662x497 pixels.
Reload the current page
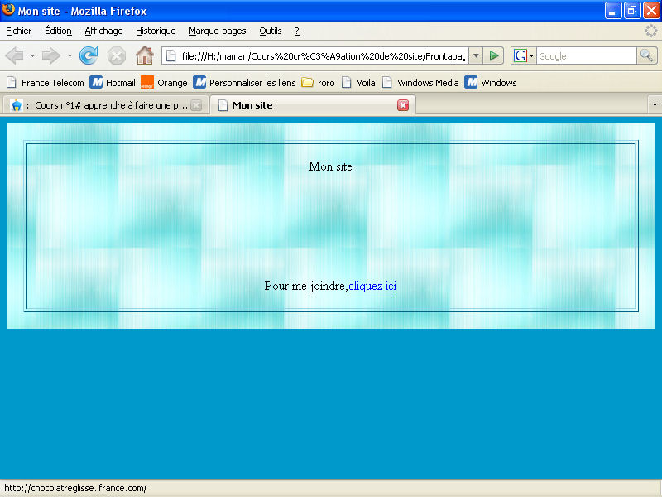point(89,55)
